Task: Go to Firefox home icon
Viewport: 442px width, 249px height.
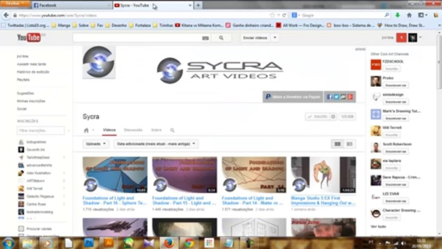Action: (409, 15)
